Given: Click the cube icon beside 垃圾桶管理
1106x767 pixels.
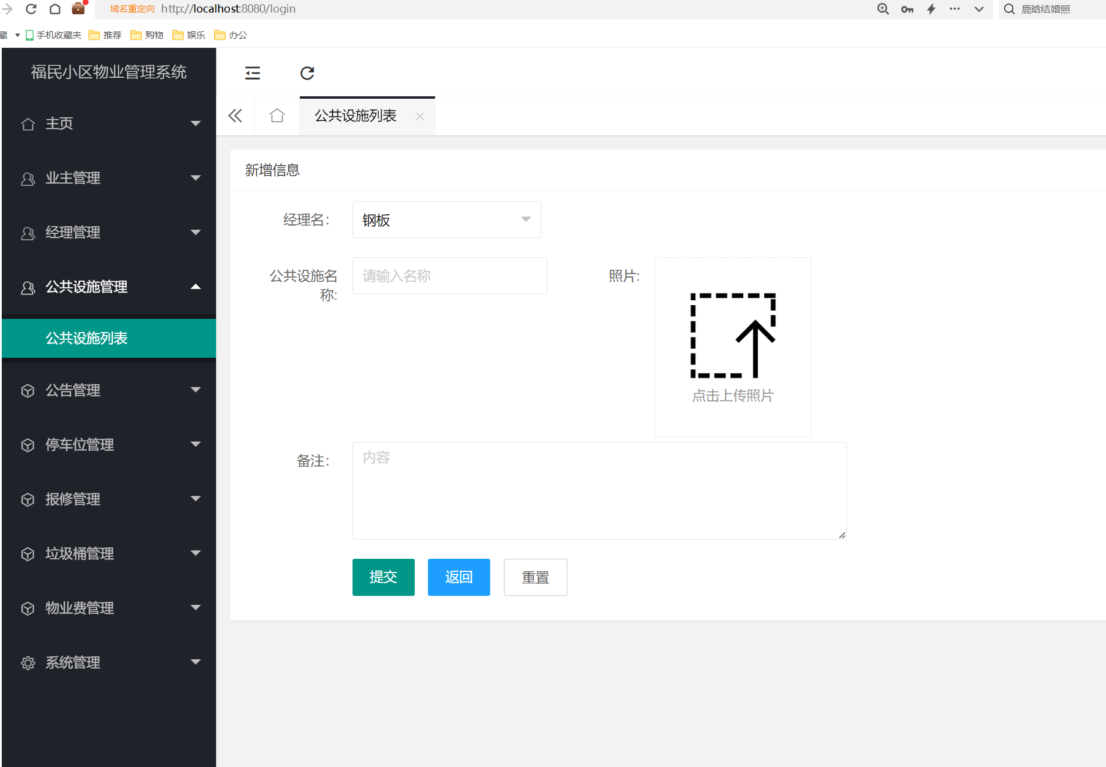Looking at the screenshot, I should click(28, 554).
